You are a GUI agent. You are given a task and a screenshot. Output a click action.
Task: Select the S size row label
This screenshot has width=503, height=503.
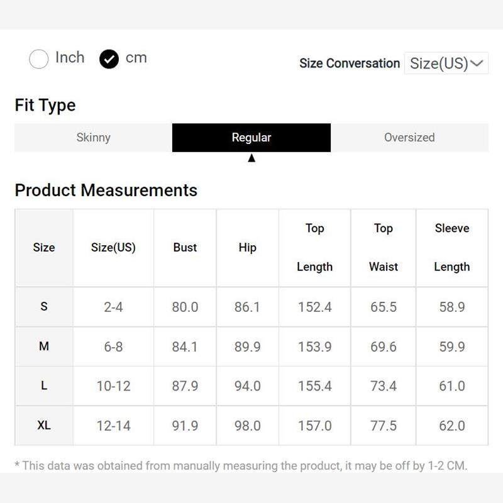pos(44,307)
